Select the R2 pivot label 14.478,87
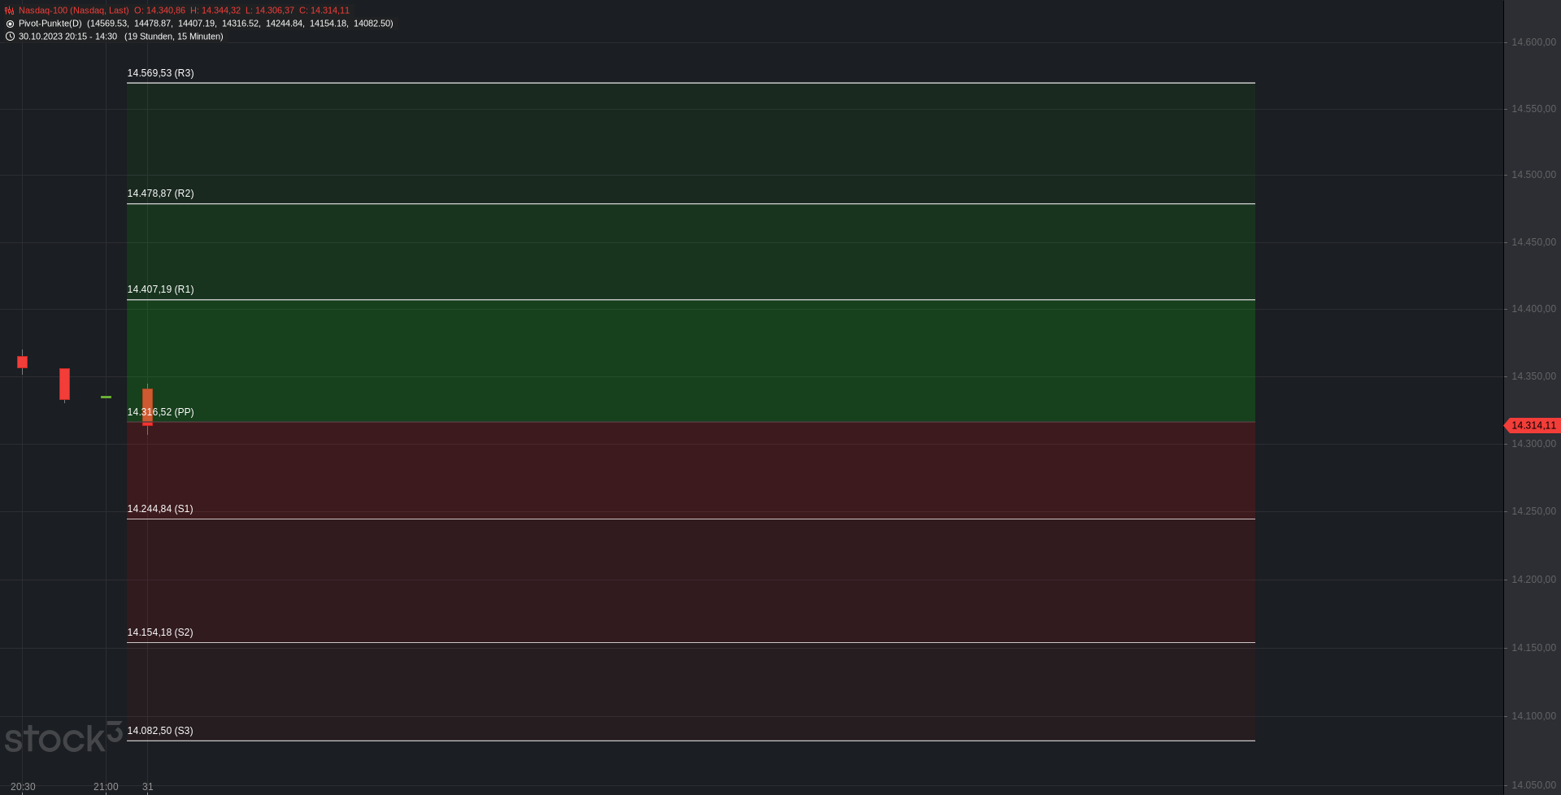 click(160, 193)
